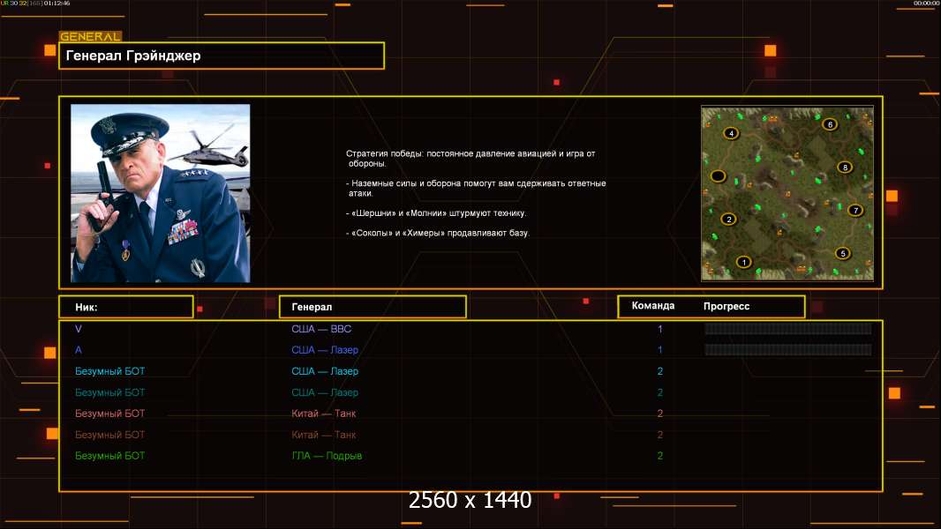Select start position 1 on the minimap
Screen dimensions: 941x529
(x=743, y=262)
